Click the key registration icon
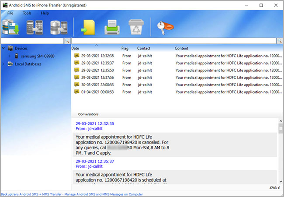This screenshot has width=284, height=197. 165,28
